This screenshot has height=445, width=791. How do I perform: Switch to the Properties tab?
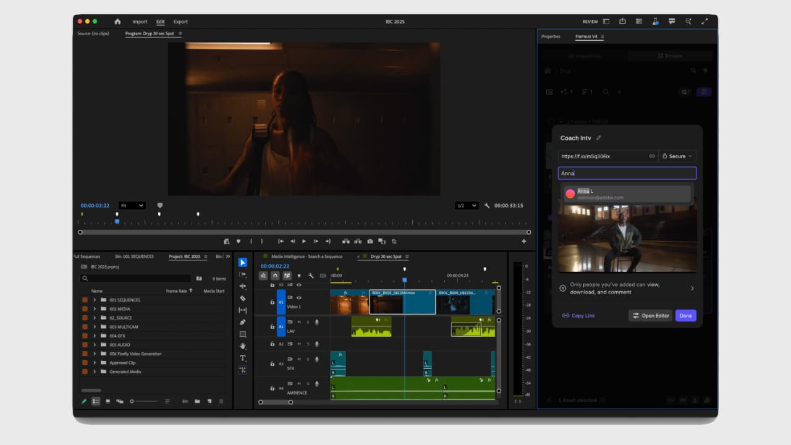[551, 36]
